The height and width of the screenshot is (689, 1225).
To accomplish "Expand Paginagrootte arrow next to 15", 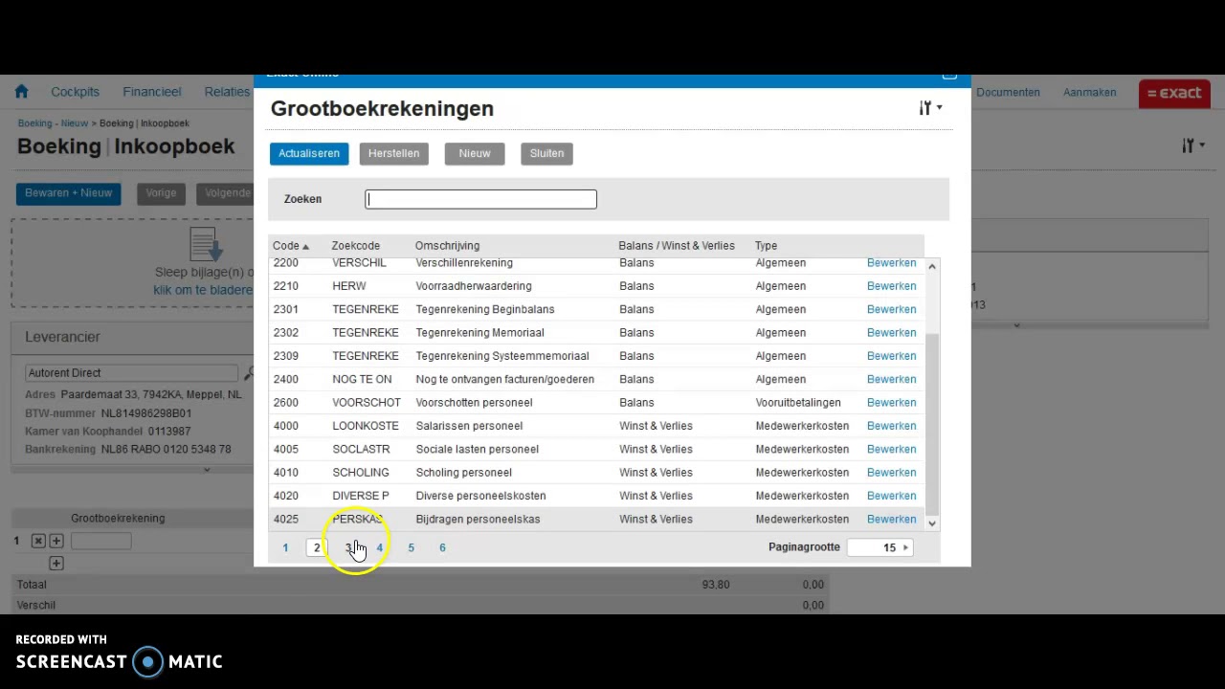I will [x=905, y=547].
